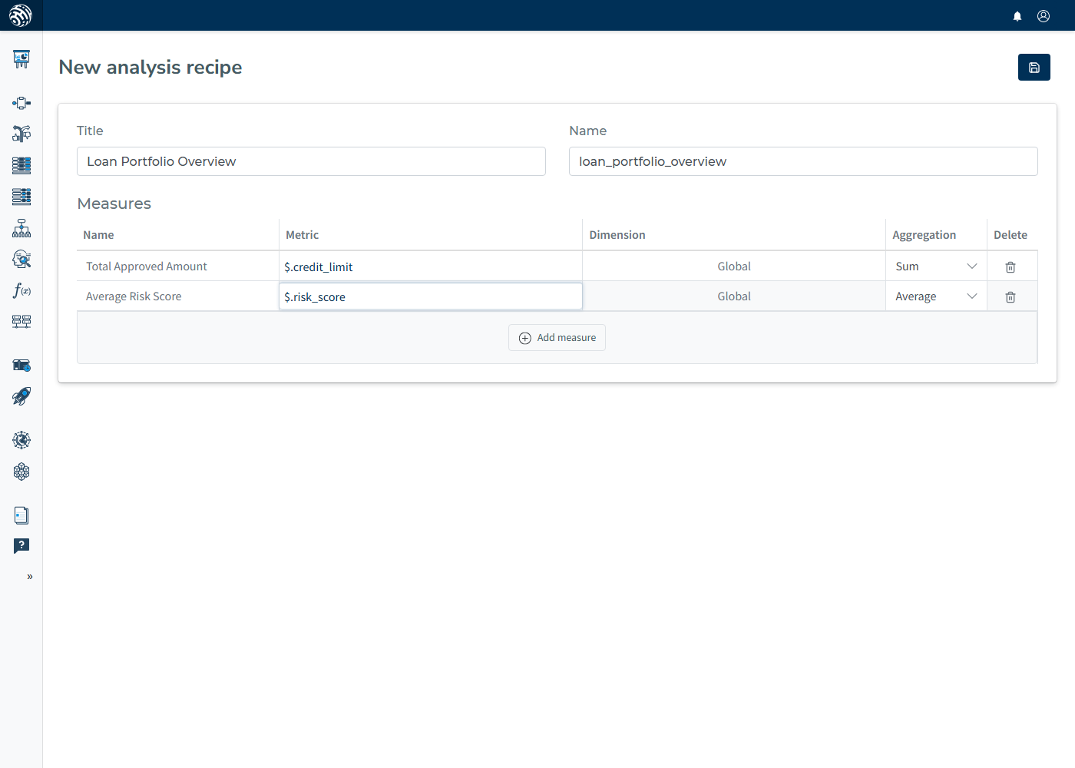Viewport: 1075px width, 768px height.
Task: Select the Average Risk Score name cell
Action: point(178,296)
